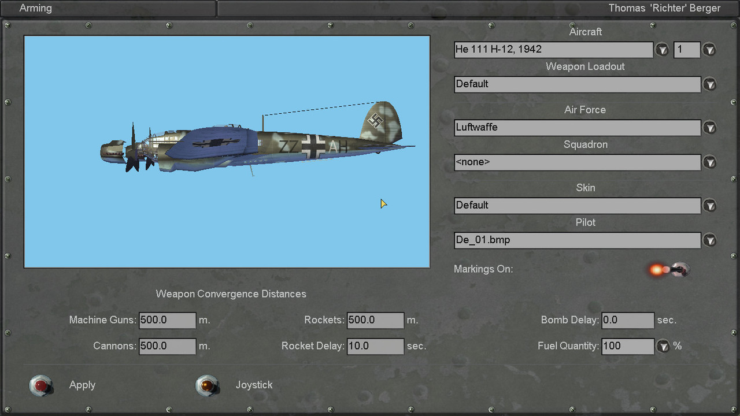The height and width of the screenshot is (416, 740).
Task: Open the Squadron dropdown arrow
Action: click(x=709, y=162)
